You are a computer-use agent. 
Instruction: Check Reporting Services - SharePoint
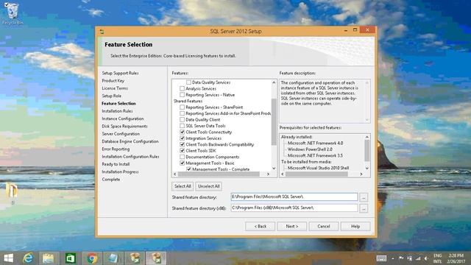coord(182,107)
